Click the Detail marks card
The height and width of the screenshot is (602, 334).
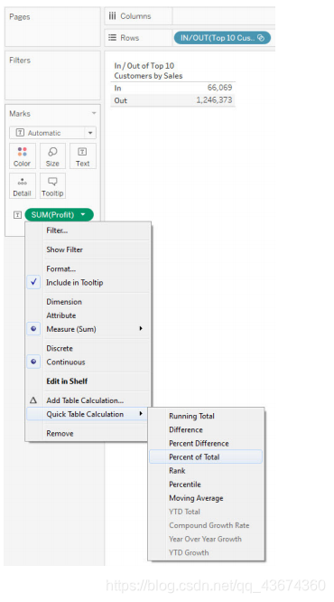[x=23, y=186]
